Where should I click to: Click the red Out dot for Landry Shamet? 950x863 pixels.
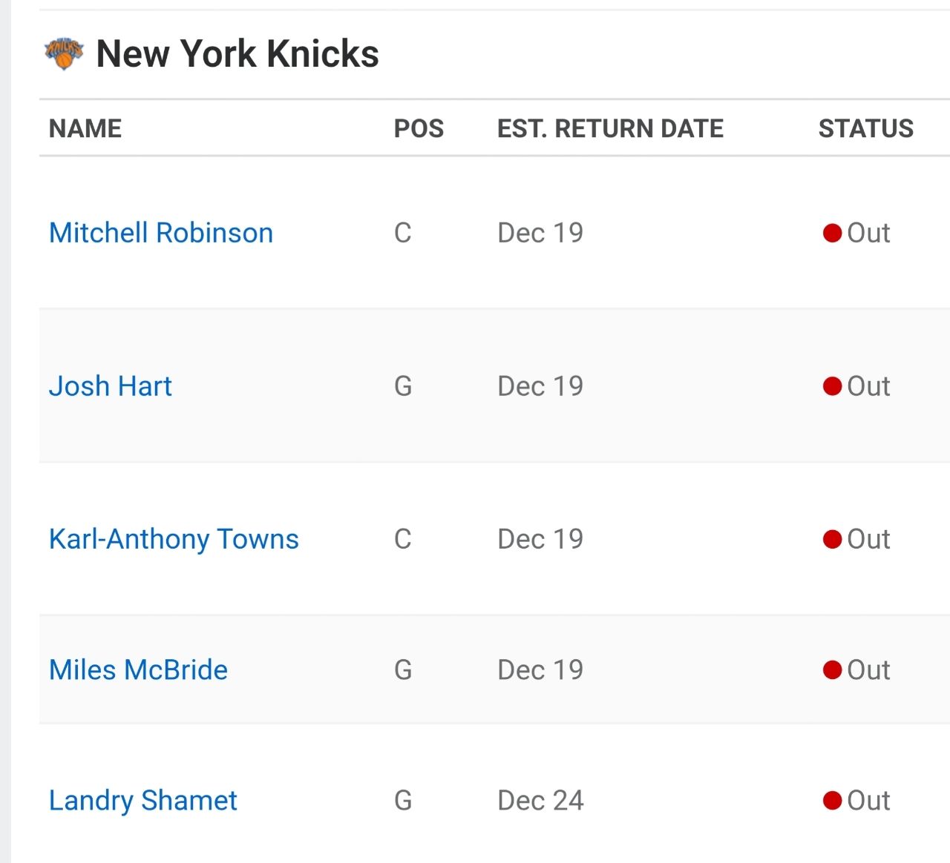coord(832,801)
